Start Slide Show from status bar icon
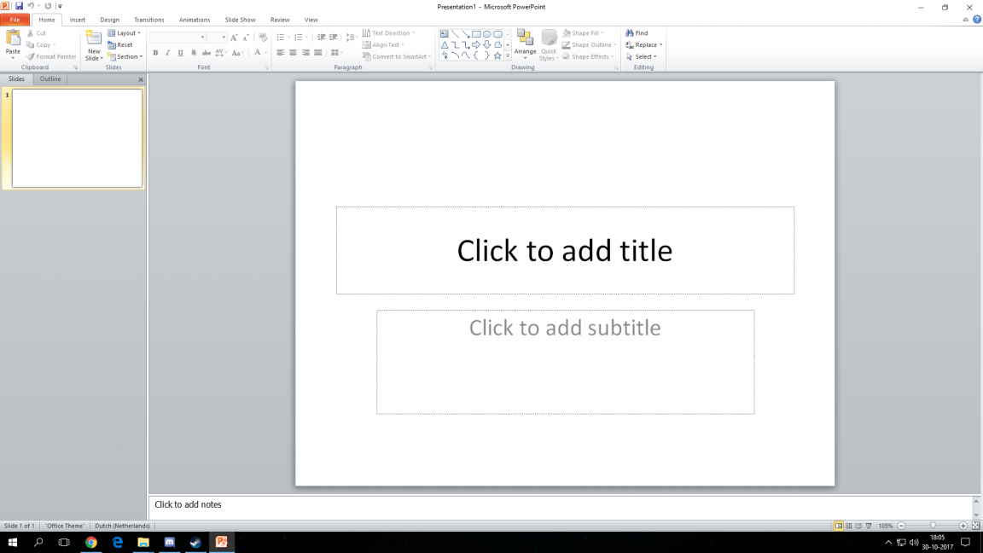Viewport: 983px width, 553px height. (x=869, y=526)
